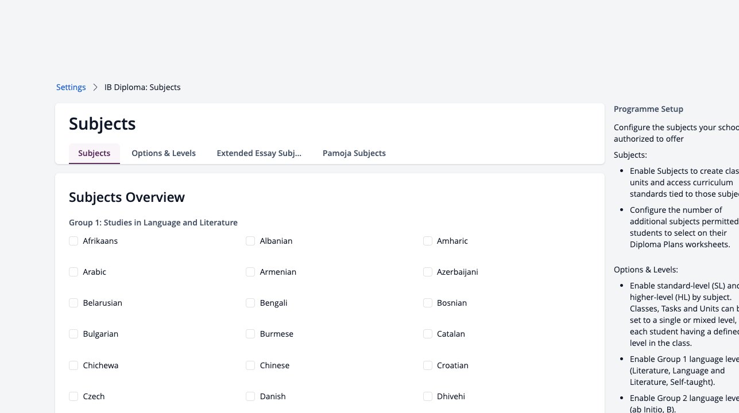Select the Pamoja Subjects tab
Viewport: 739px width, 413px height.
pos(354,153)
